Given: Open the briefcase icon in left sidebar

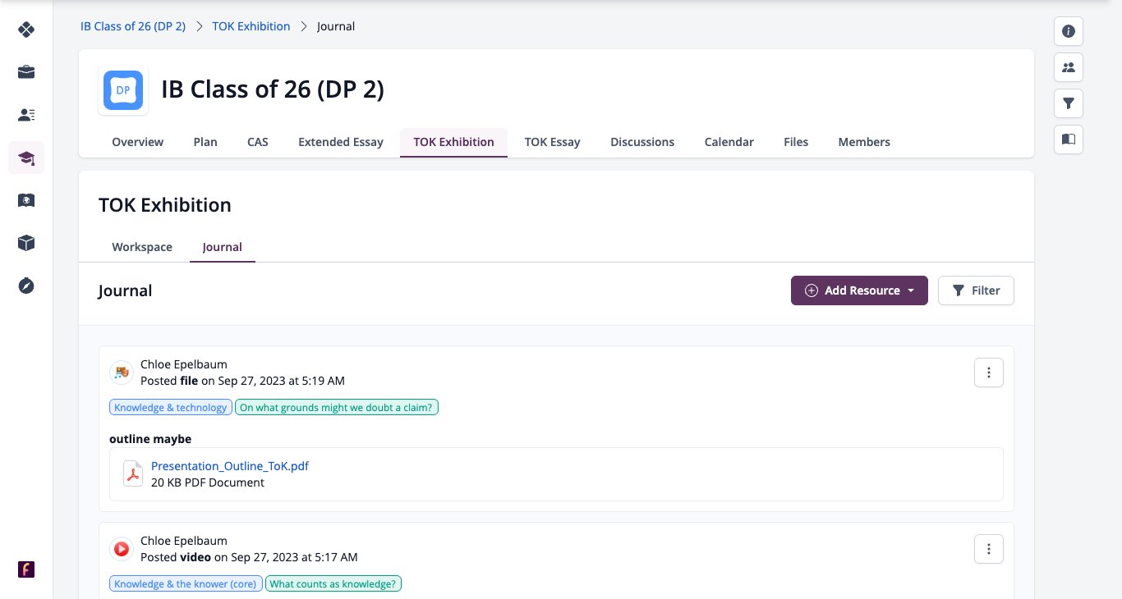Looking at the screenshot, I should pos(26,72).
